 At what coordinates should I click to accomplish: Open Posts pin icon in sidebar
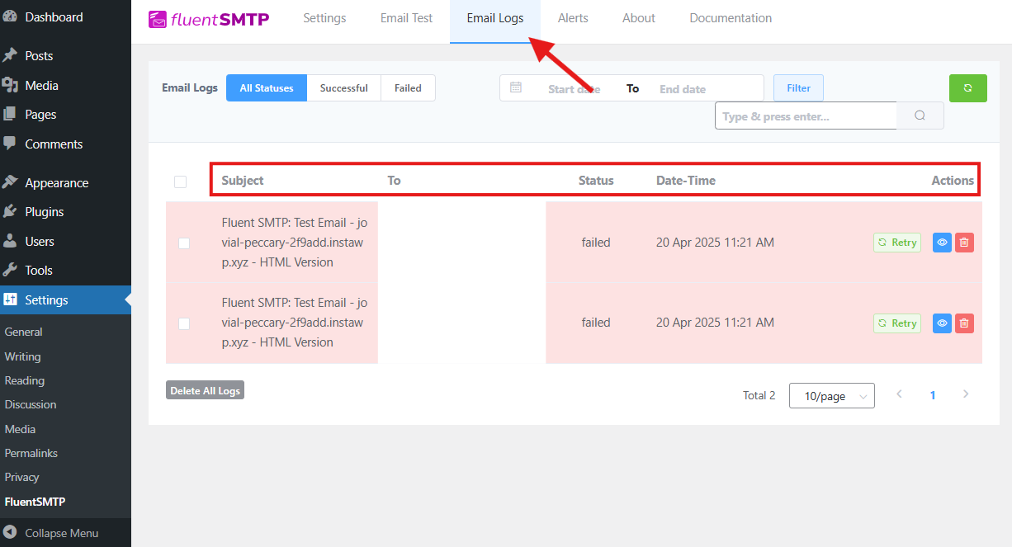click(10, 55)
